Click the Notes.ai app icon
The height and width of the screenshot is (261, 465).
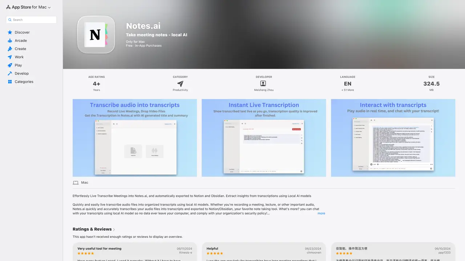tap(96, 34)
